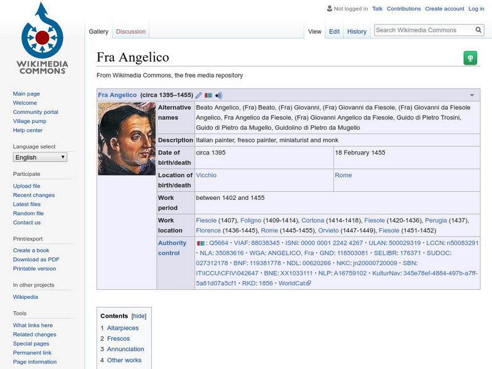Click the green slideshow icon beside title
The image size is (492, 369).
pyautogui.click(x=470, y=58)
